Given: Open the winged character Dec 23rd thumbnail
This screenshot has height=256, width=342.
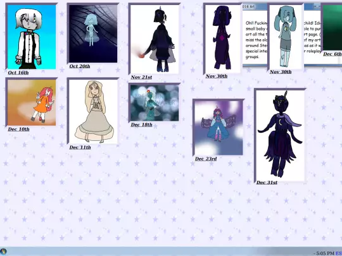Looking at the screenshot, I should (218, 128).
